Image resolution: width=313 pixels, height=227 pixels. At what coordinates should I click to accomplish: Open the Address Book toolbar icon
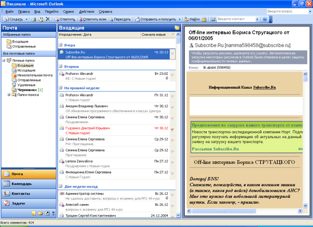coord(213,19)
